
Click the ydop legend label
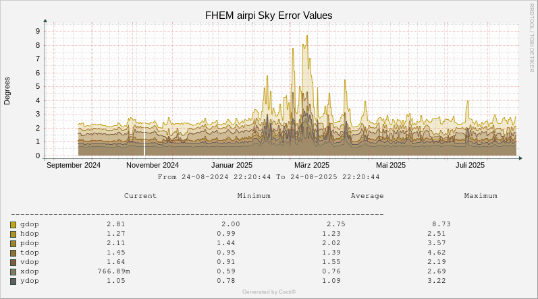click(x=30, y=281)
